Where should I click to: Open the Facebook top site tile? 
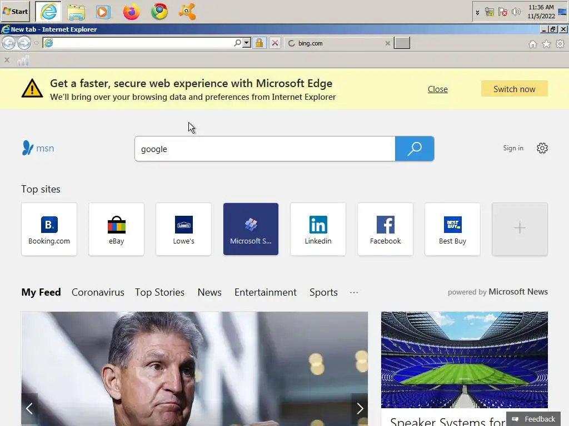386,229
